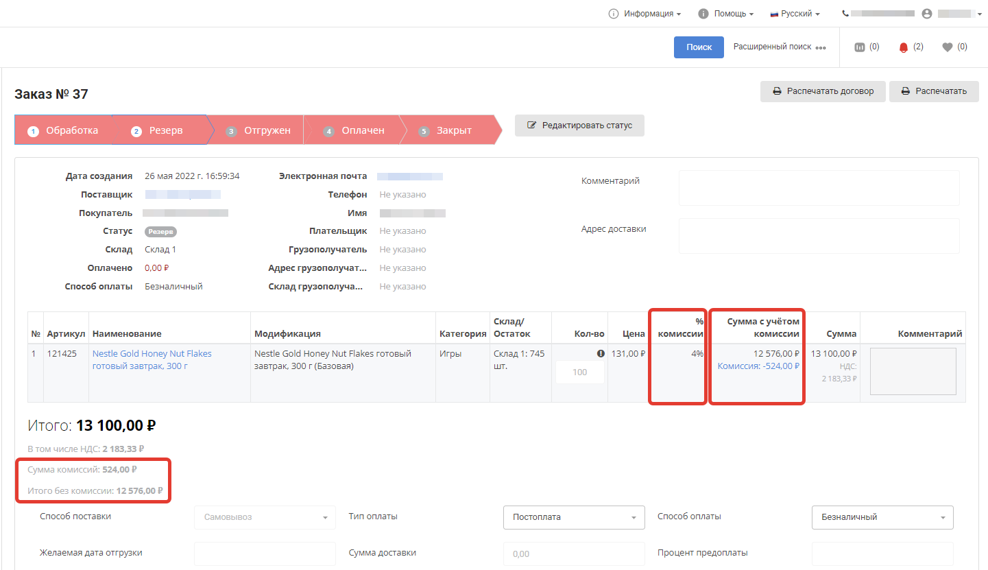Click the comparison chart icon in header

pos(859,47)
